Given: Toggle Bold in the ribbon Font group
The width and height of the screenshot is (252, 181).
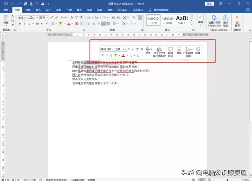Looking at the screenshot, I should point(20,24).
